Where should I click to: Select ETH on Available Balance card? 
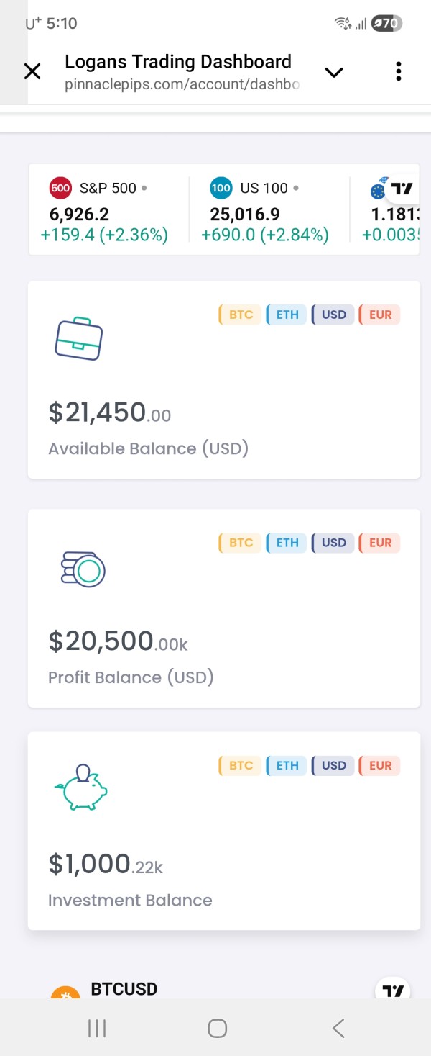point(287,315)
